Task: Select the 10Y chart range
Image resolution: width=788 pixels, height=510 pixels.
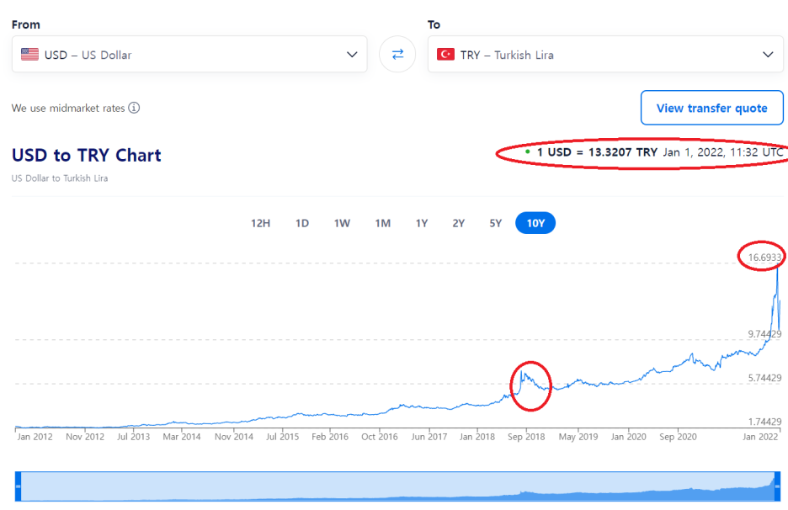Action: click(535, 223)
